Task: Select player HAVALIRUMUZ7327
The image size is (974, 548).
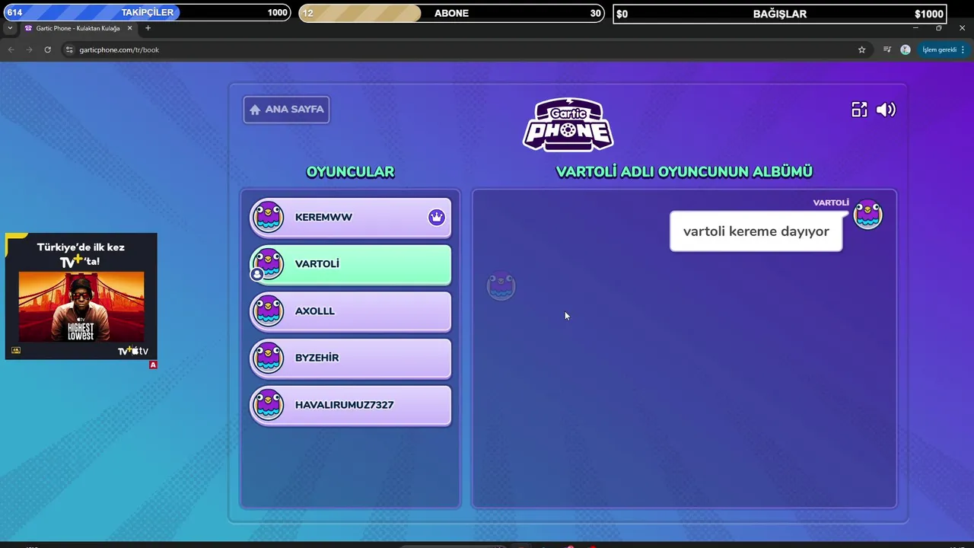Action: pos(351,405)
